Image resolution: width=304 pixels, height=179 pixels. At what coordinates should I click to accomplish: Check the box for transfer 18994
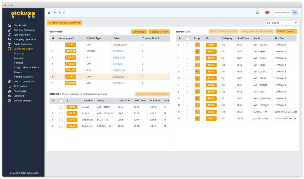pyautogui.click(x=188, y=52)
